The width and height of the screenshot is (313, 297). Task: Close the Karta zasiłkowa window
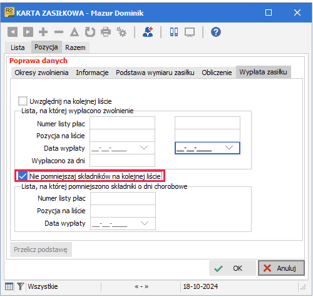tap(297, 13)
